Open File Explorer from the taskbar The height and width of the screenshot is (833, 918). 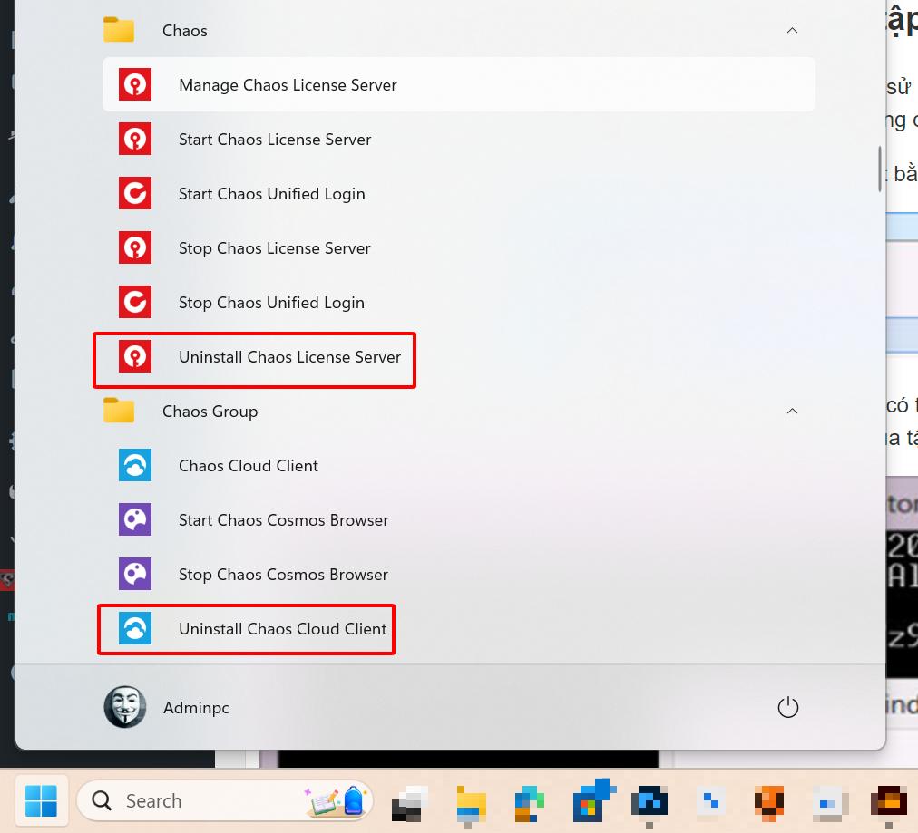click(471, 802)
